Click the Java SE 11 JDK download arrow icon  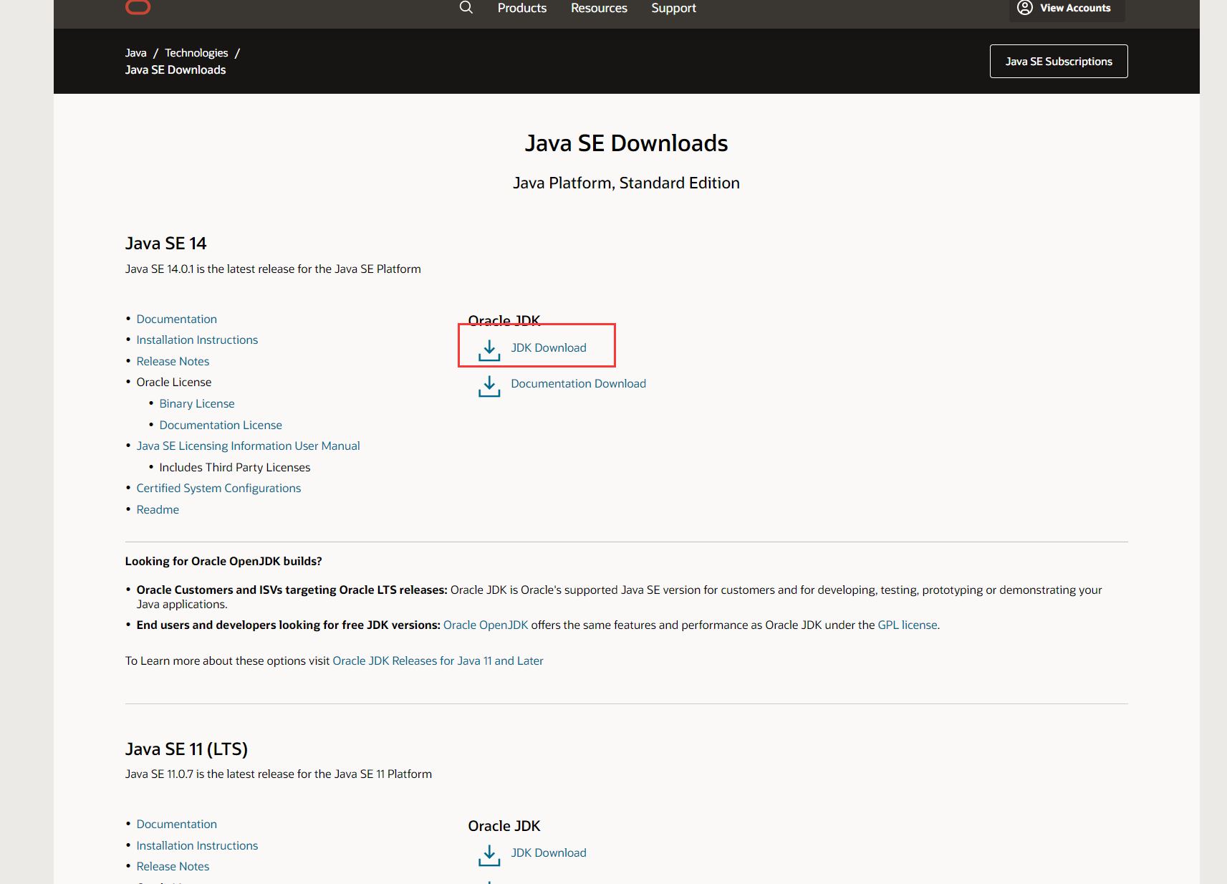[x=489, y=855]
